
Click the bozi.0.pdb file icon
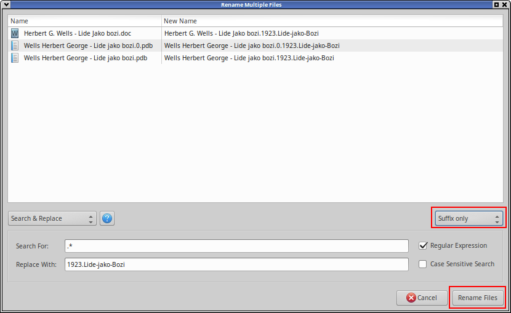15,46
